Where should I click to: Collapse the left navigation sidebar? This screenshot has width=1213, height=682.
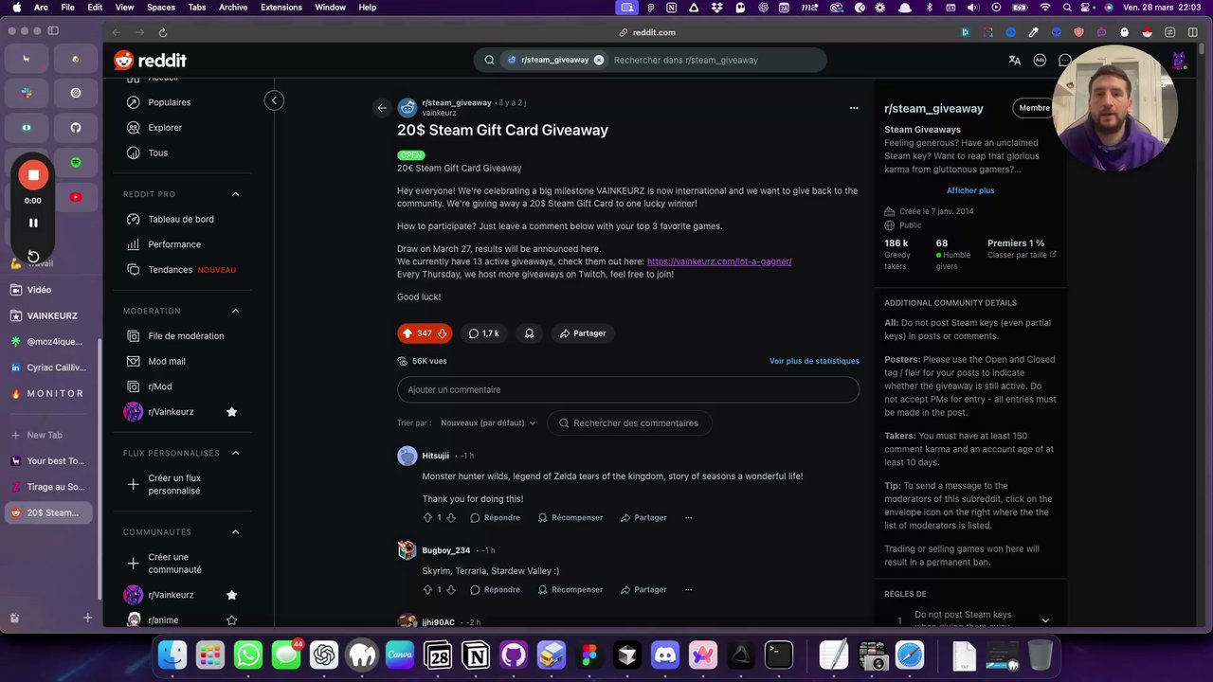[274, 100]
